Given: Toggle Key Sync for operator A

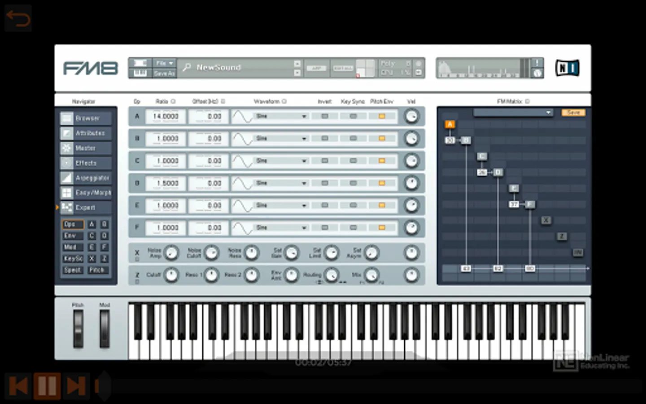Looking at the screenshot, I should coord(353,116).
